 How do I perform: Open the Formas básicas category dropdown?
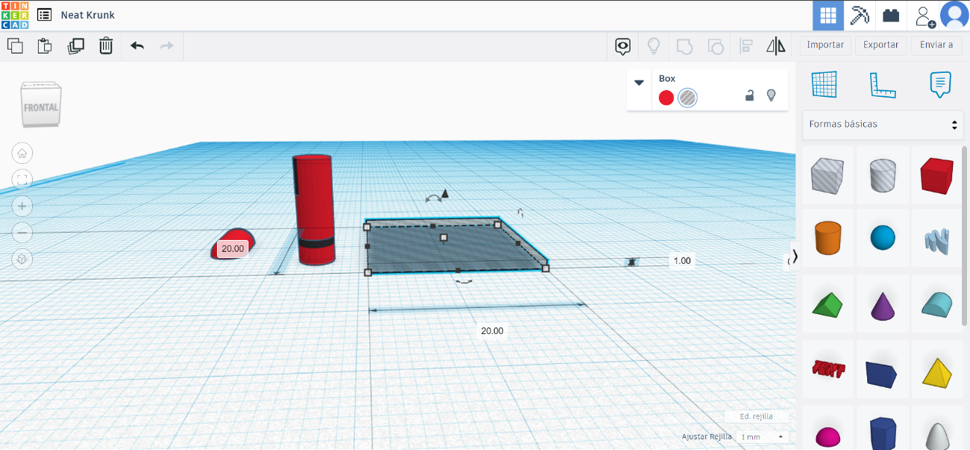[x=882, y=125]
